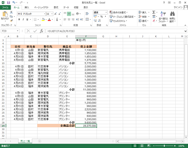The height and width of the screenshot is (148, 188).
Task: Click the decrease decimal icon
Action: 99,20
